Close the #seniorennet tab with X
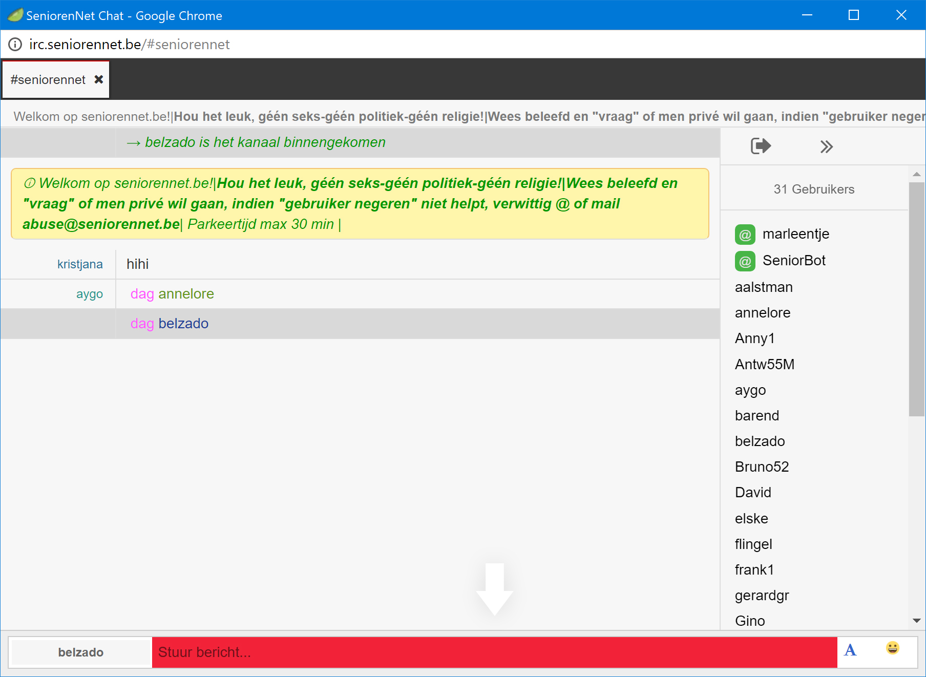The image size is (926, 677). pyautogui.click(x=99, y=79)
